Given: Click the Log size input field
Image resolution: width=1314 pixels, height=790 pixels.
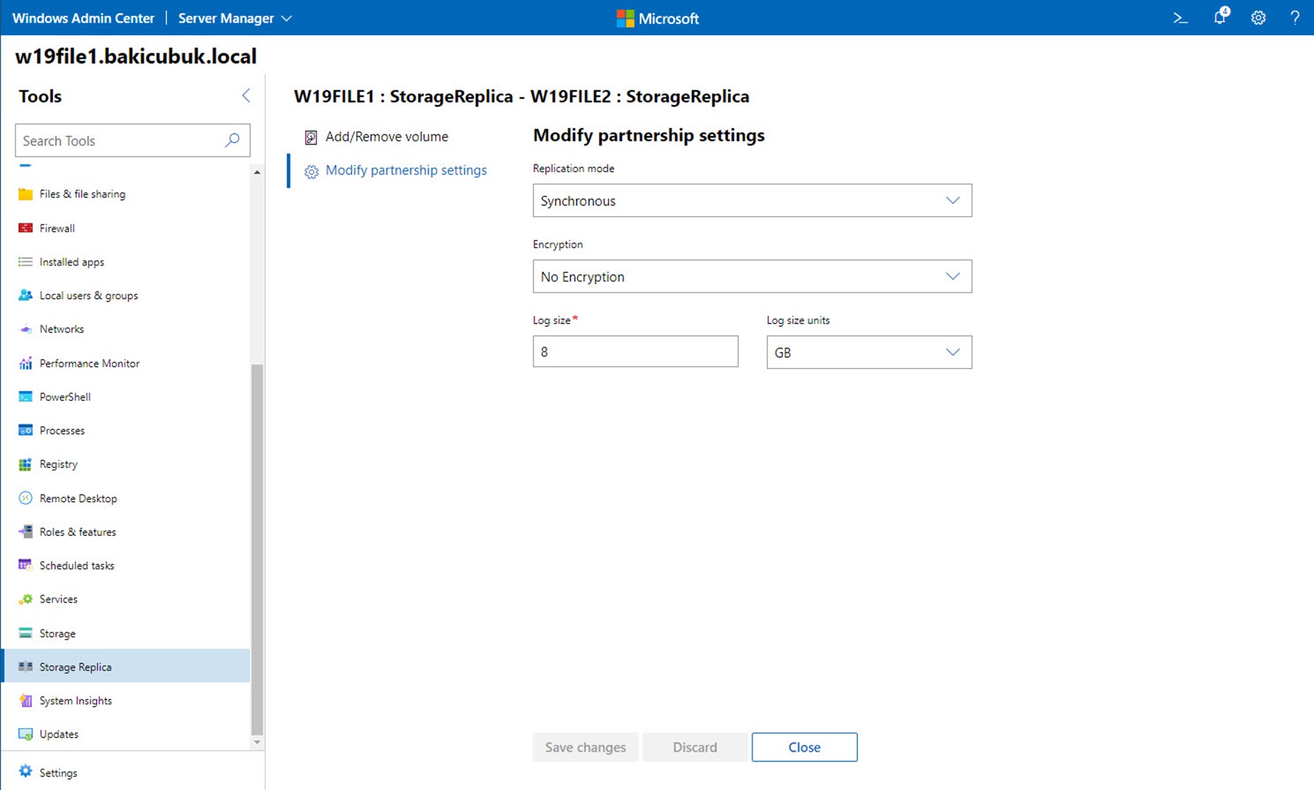Looking at the screenshot, I should click(x=635, y=351).
